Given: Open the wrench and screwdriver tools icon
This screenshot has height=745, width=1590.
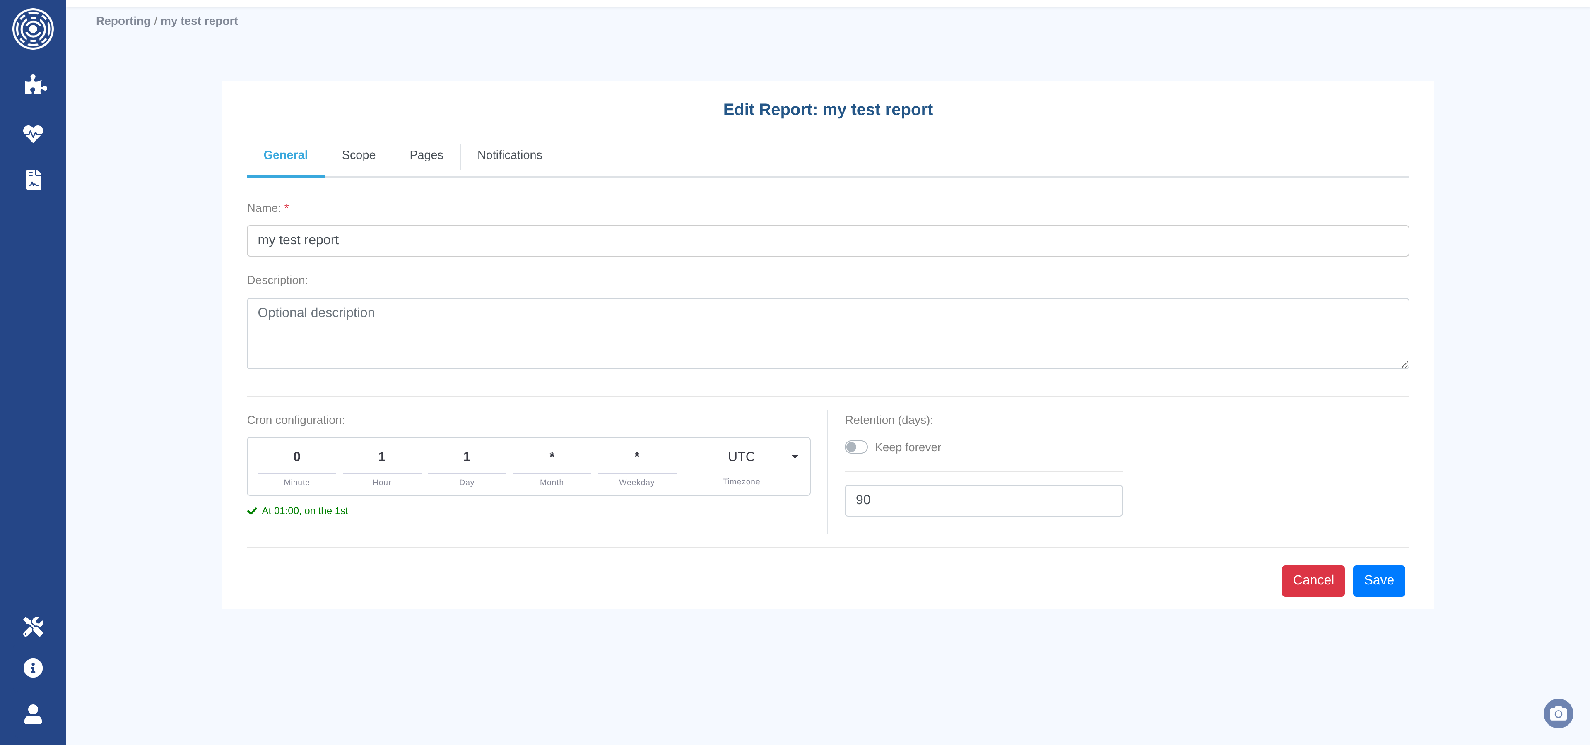Looking at the screenshot, I should (33, 626).
